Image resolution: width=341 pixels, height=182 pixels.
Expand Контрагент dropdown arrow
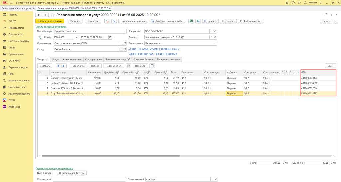[211, 31]
